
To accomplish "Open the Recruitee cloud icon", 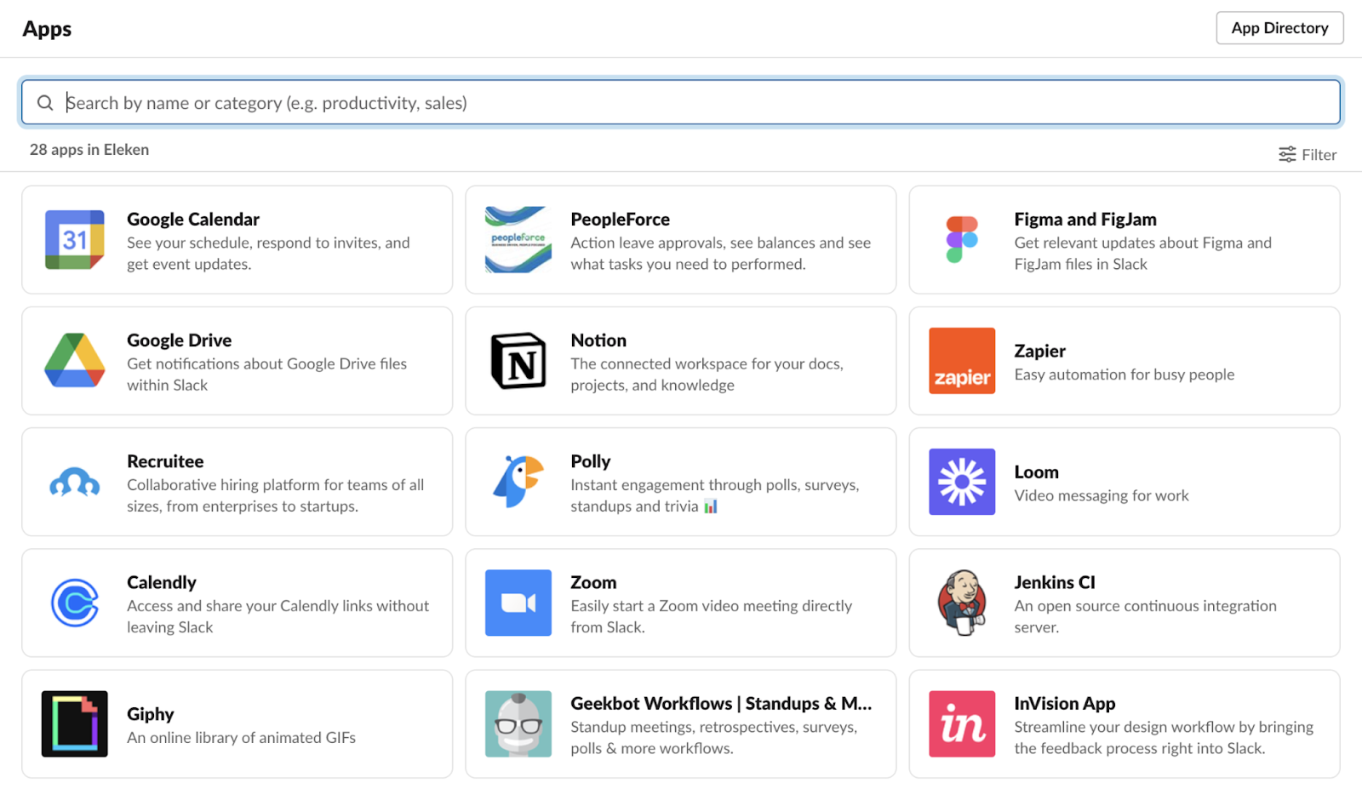I will pos(75,482).
